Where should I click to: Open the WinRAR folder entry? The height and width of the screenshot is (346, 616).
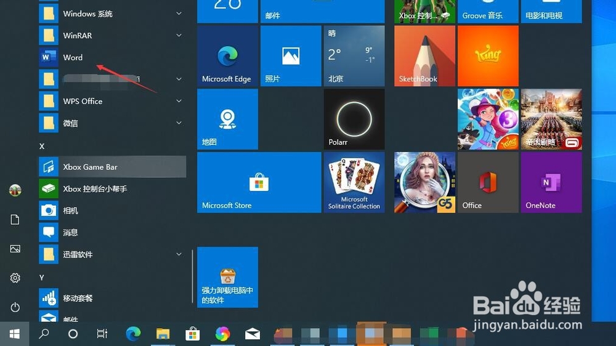coord(112,35)
